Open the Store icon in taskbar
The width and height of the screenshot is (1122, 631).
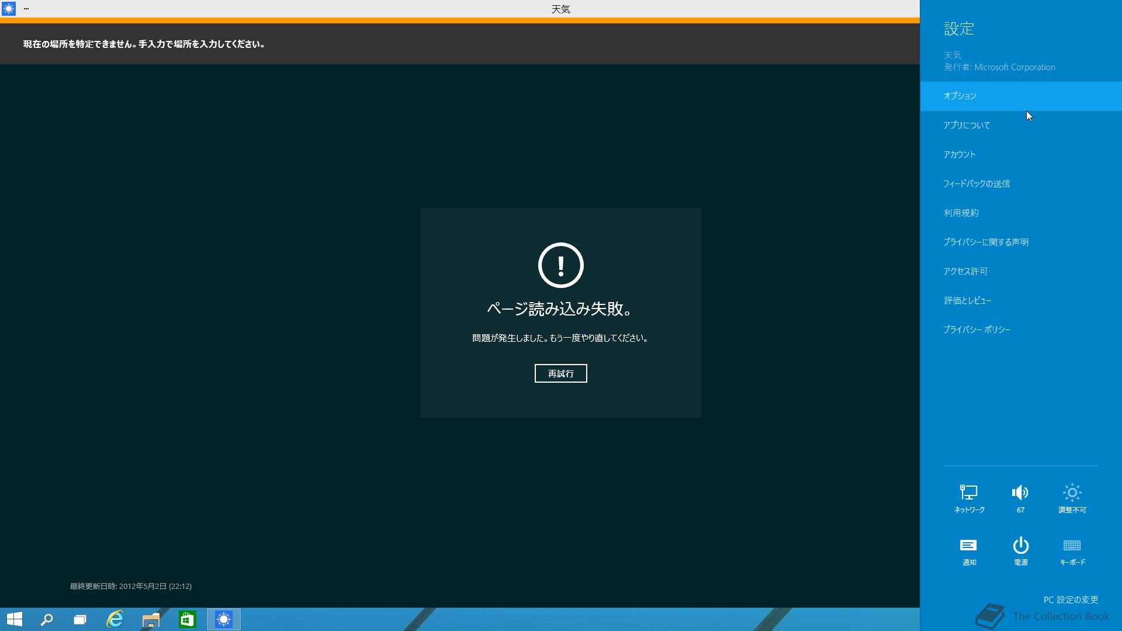[x=187, y=619]
